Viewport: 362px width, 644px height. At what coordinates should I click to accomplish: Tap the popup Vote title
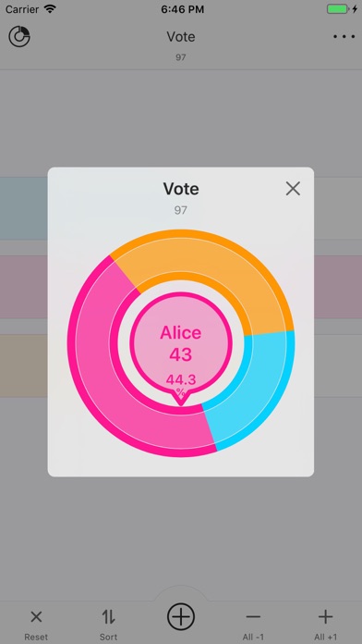coord(181,189)
